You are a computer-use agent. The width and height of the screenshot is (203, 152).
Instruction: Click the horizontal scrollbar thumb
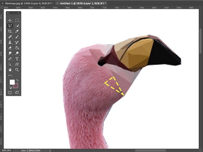coord(151,150)
